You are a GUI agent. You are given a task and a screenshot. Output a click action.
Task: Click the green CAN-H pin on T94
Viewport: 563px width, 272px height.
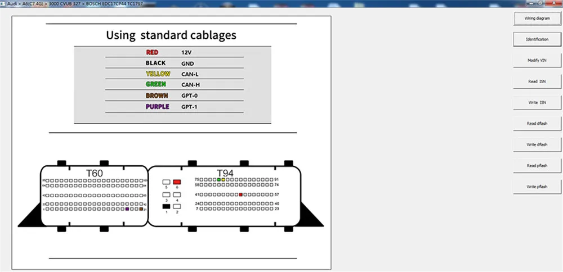[x=218, y=179]
